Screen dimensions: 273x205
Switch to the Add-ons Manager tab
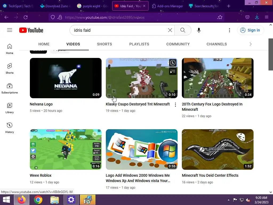[167, 6]
